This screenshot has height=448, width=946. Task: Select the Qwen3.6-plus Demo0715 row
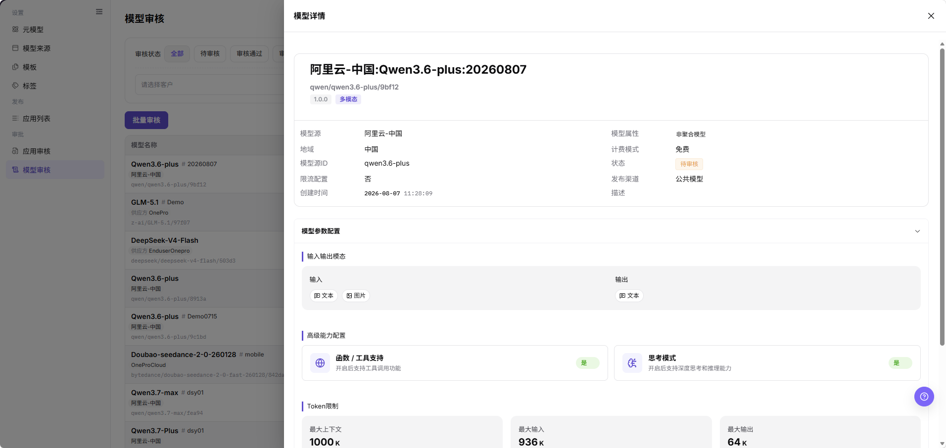205,326
